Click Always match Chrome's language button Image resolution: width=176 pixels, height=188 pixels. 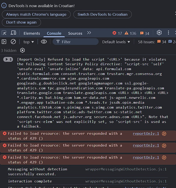point(36,14)
